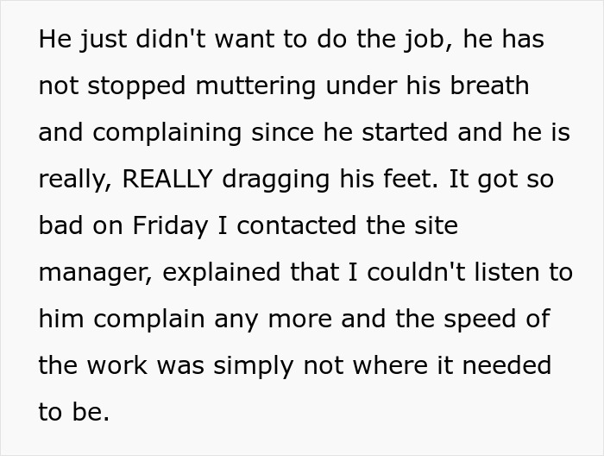The image size is (604, 456).
Task: Click the word Friday
Action: pos(171,226)
